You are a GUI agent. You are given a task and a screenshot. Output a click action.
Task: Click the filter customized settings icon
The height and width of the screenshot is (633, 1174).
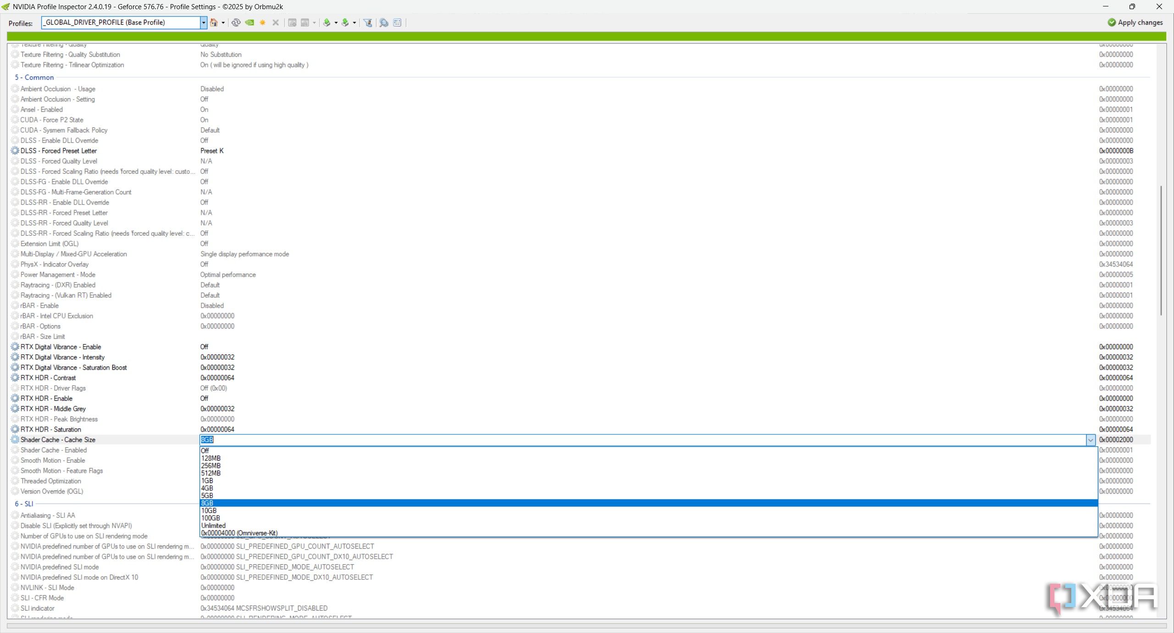(368, 22)
